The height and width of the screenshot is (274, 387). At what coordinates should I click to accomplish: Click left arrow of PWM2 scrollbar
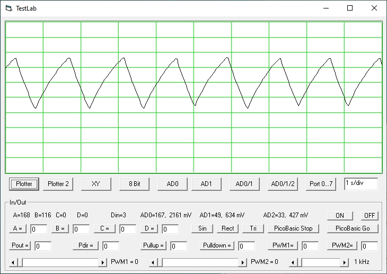click(x=154, y=262)
